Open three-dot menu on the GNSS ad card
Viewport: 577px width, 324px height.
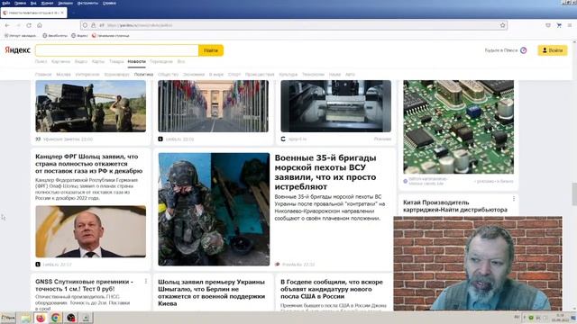click(x=146, y=281)
